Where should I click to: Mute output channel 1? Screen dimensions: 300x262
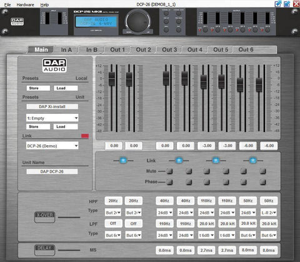[x=169, y=171]
